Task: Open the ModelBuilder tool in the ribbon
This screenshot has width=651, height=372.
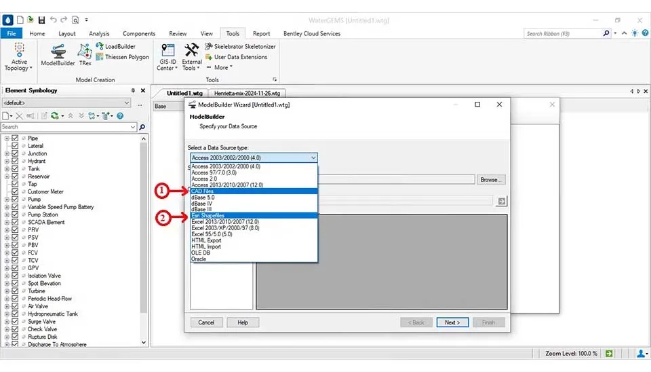Action: [58, 55]
